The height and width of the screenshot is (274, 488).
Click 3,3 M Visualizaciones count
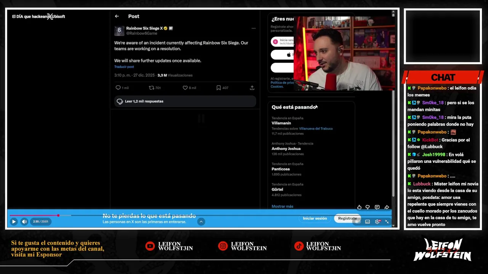coord(175,75)
